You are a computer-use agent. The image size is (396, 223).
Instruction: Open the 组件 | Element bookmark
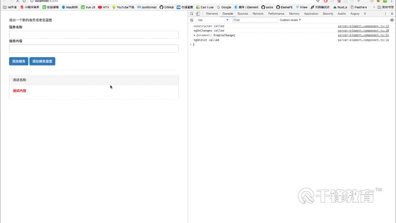[246, 7]
